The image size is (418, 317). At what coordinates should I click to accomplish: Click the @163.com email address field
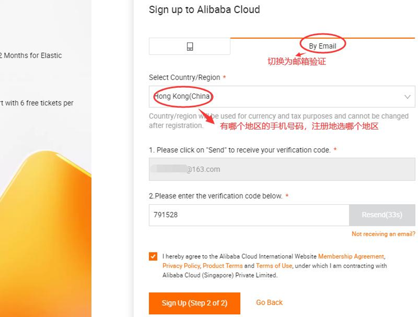click(x=282, y=169)
